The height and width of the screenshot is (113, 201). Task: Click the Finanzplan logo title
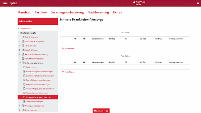pos(9,3)
